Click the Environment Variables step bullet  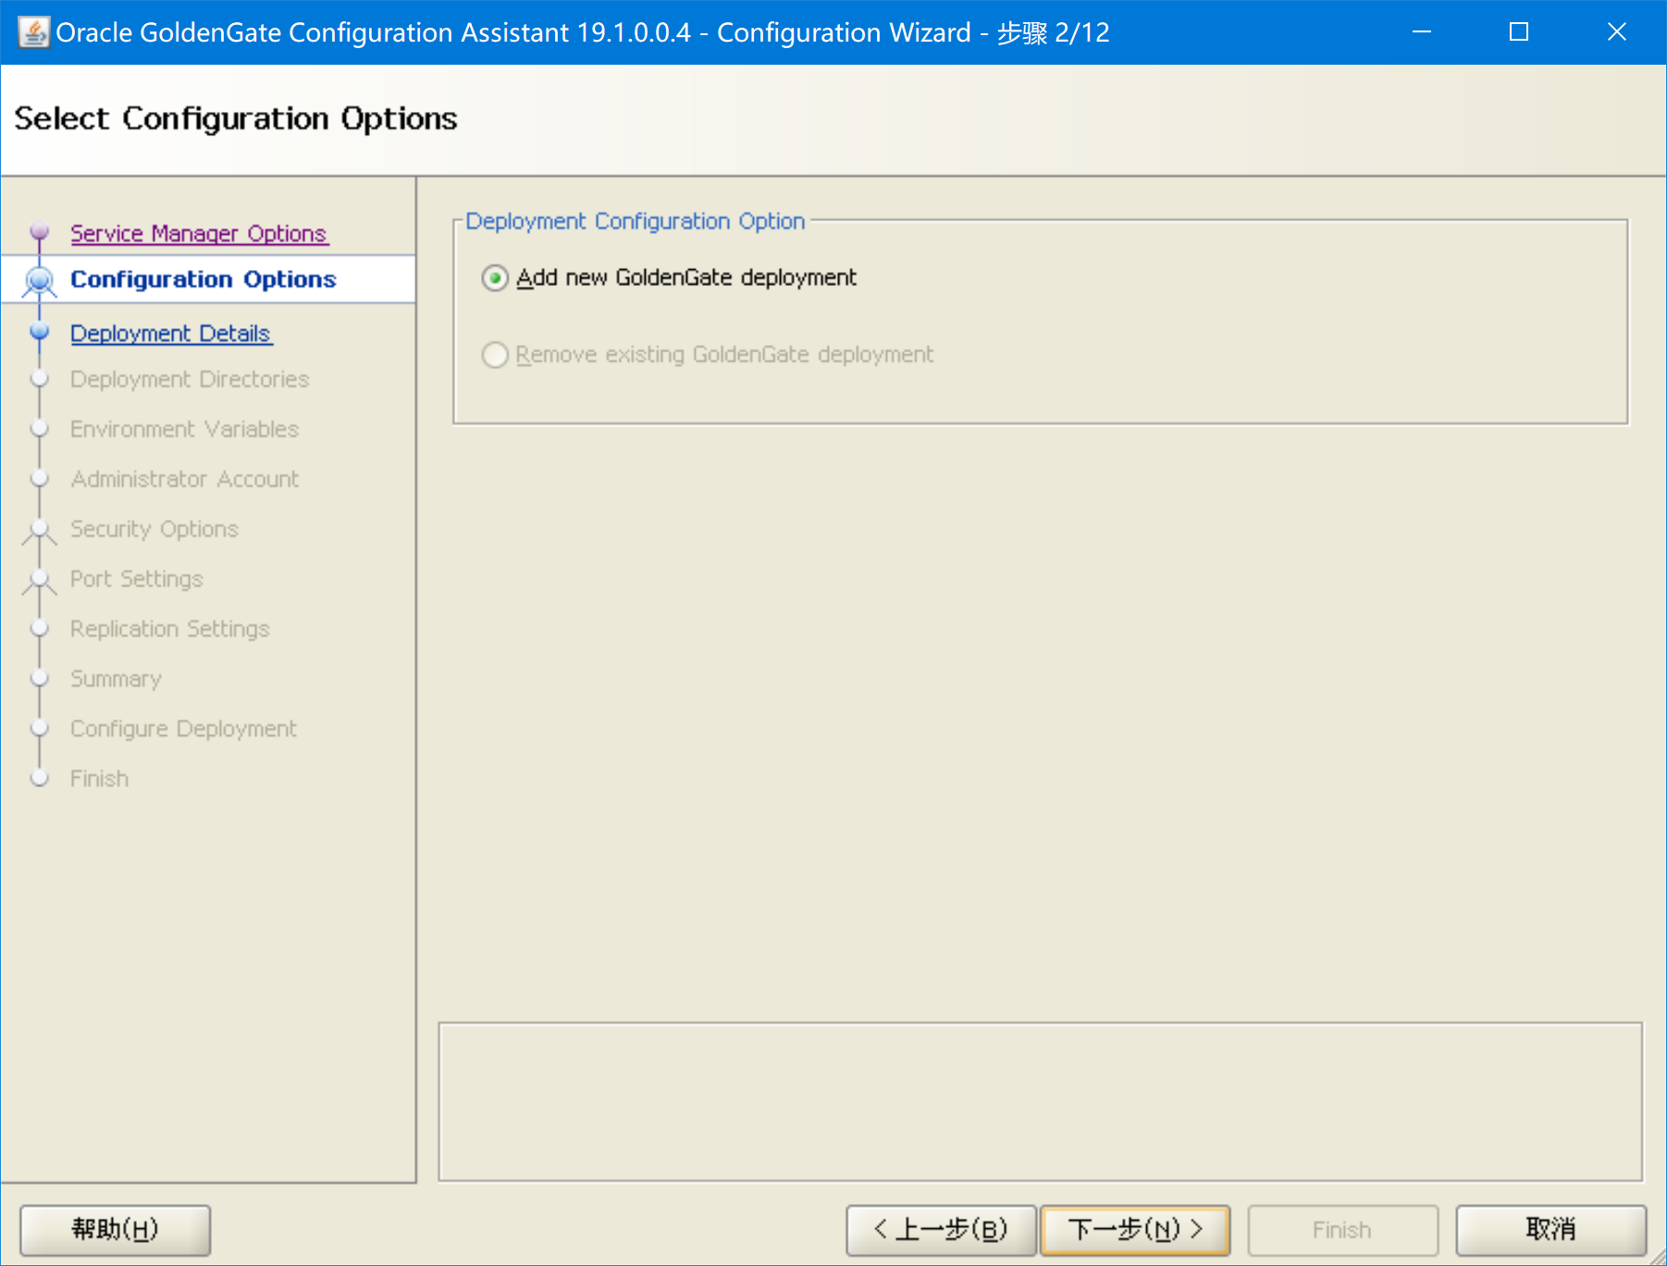coord(40,428)
